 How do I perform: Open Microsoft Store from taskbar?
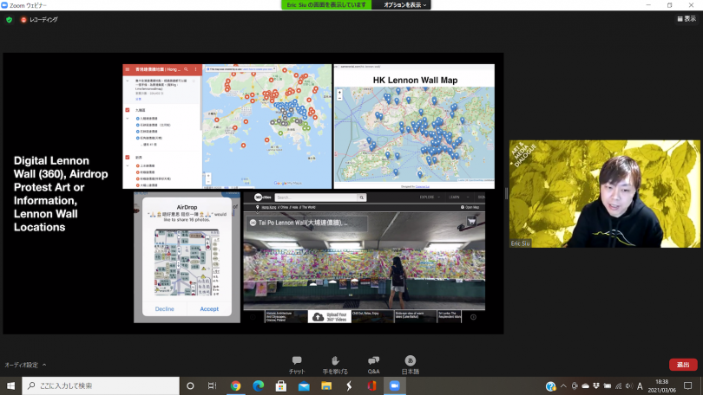[x=281, y=385]
